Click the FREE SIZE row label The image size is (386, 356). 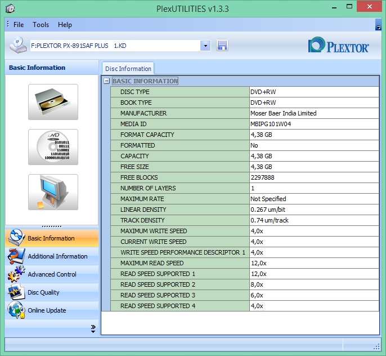coord(134,167)
